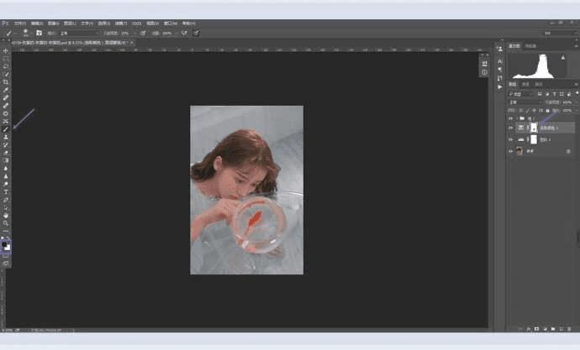
Task: Click add layer style fx icon
Action: tap(528, 328)
